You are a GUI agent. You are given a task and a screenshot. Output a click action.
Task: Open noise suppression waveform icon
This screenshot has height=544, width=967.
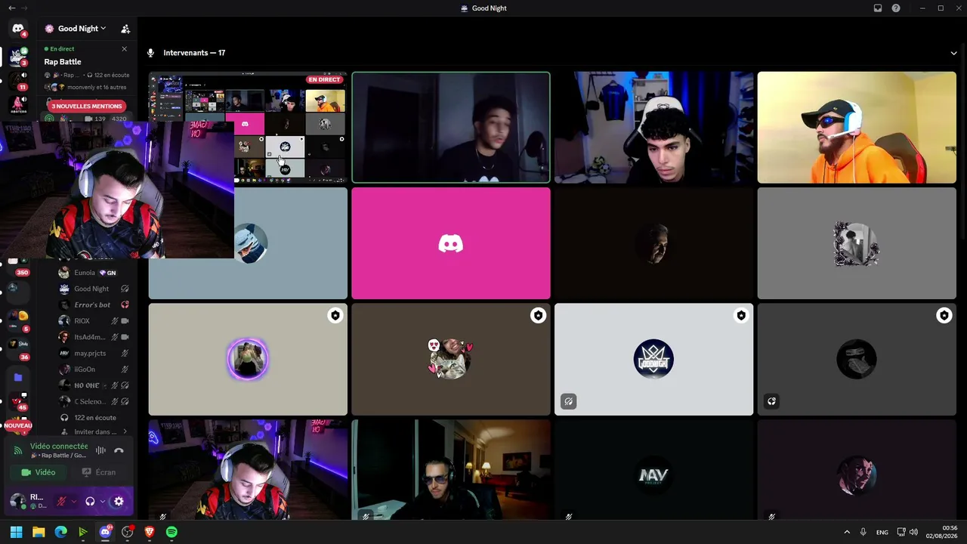pos(100,450)
